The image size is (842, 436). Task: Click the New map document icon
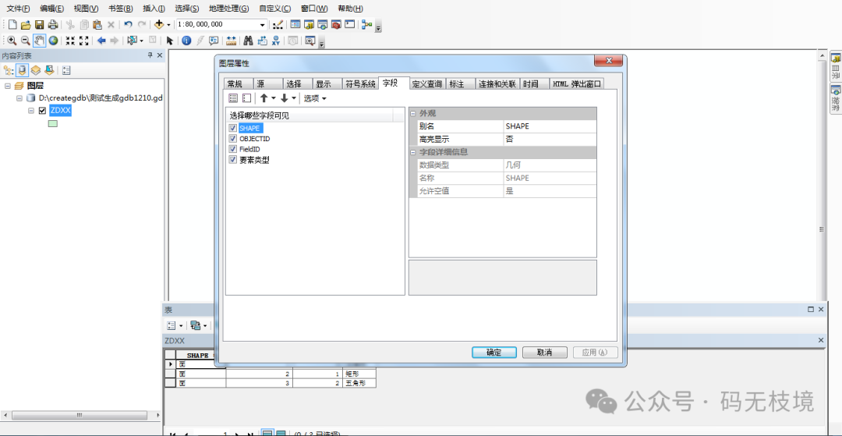pos(13,25)
